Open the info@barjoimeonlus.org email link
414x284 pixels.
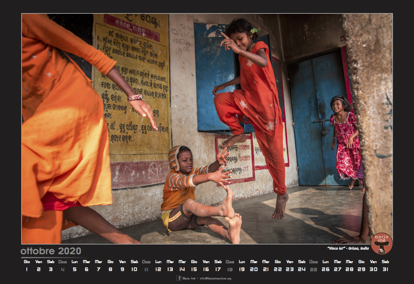[216, 278]
